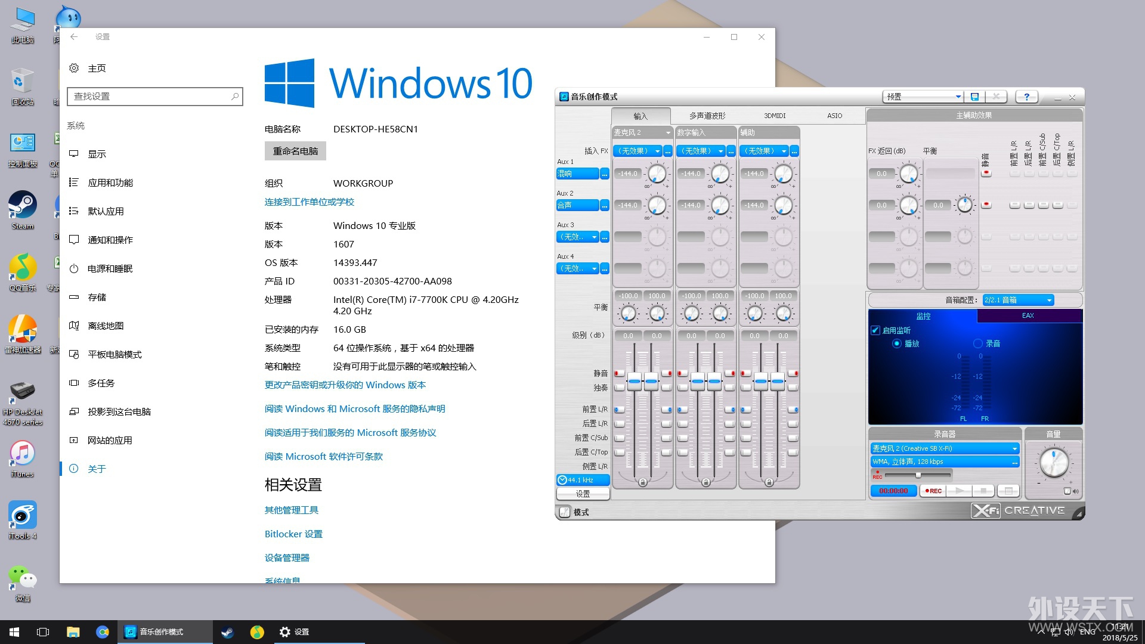Toggle first FX return 静音 mute button
Image resolution: width=1145 pixels, height=644 pixels.
pos(986,173)
